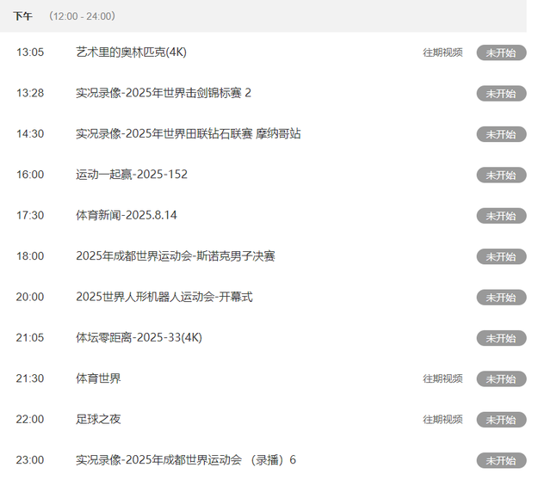Click the 20:00 time entry
551x492 pixels.
tap(30, 297)
